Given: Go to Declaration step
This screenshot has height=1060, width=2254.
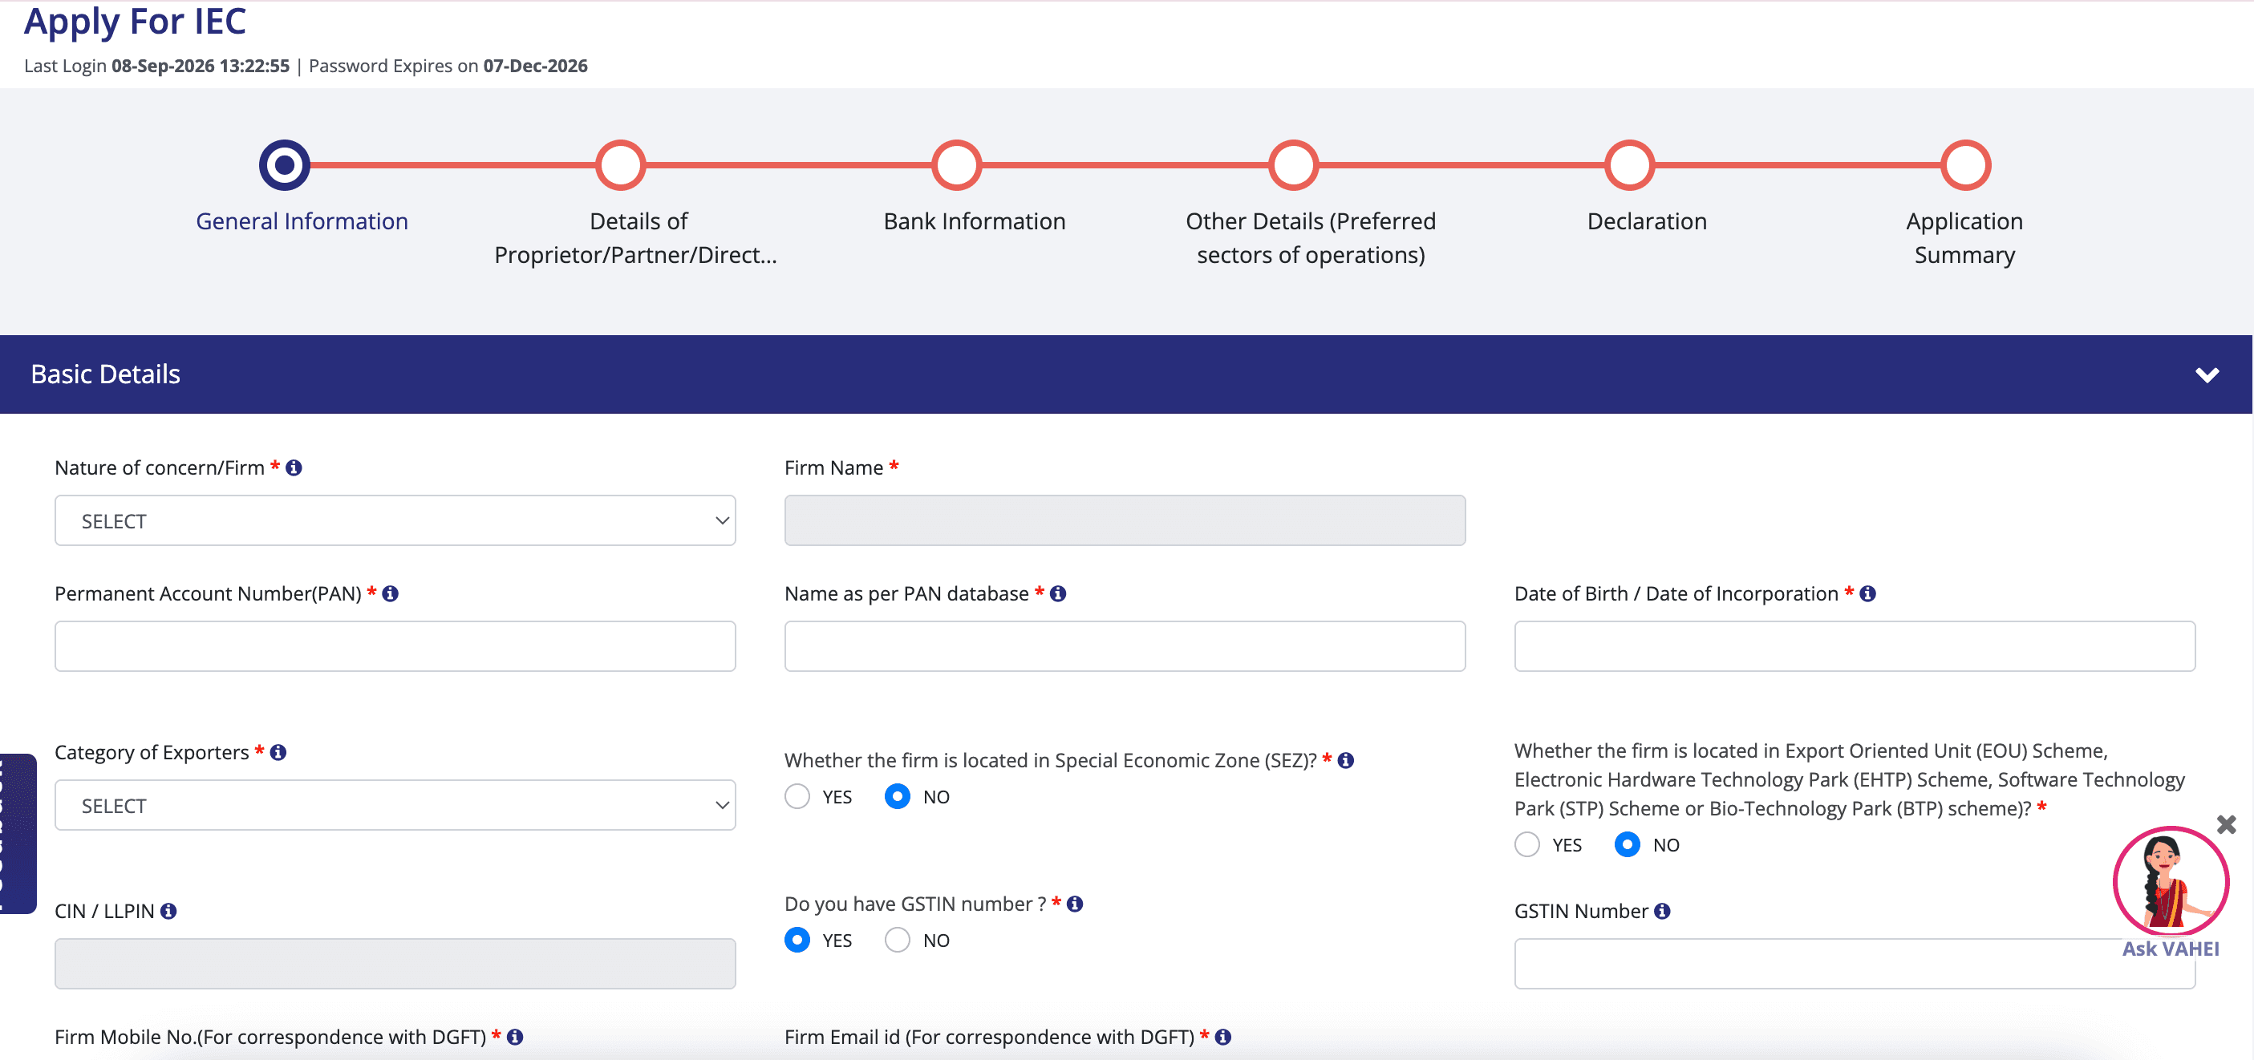Looking at the screenshot, I should [1629, 165].
